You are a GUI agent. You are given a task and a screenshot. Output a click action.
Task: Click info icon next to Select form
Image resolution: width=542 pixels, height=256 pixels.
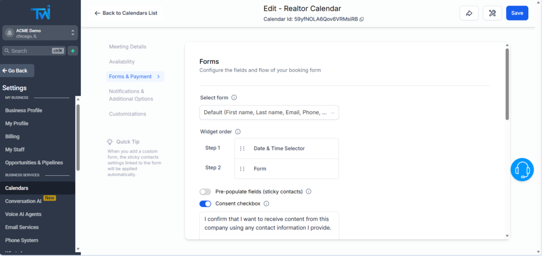(234, 98)
